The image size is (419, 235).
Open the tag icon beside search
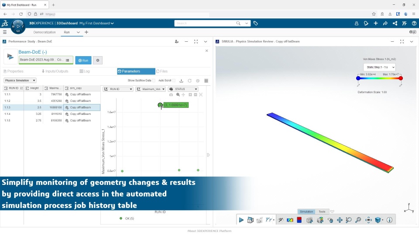point(255,23)
